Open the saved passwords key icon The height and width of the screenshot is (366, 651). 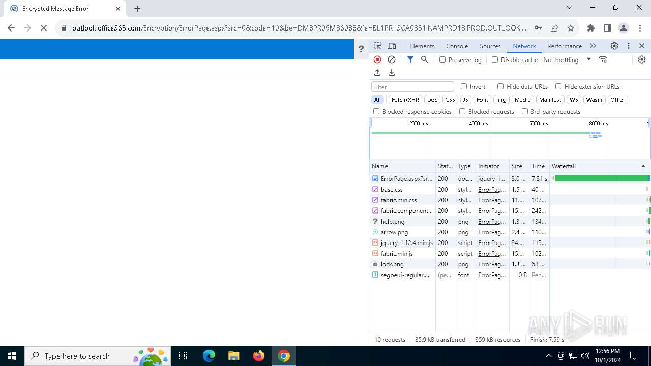(x=538, y=28)
